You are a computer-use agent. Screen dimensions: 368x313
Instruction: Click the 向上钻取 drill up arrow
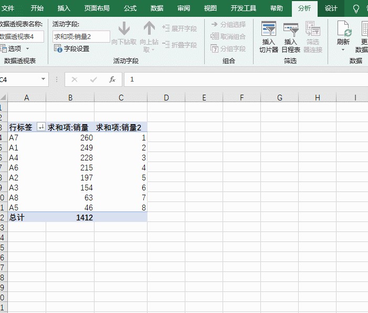point(149,36)
